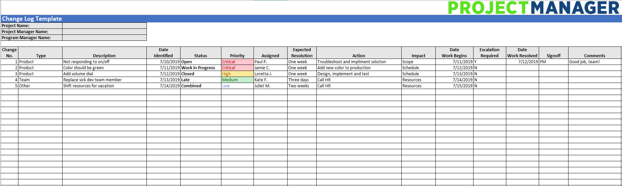Viewport: 622px width, 186px height.
Task: Select the Critical priority cell for Jamie C.
Action: (237, 68)
